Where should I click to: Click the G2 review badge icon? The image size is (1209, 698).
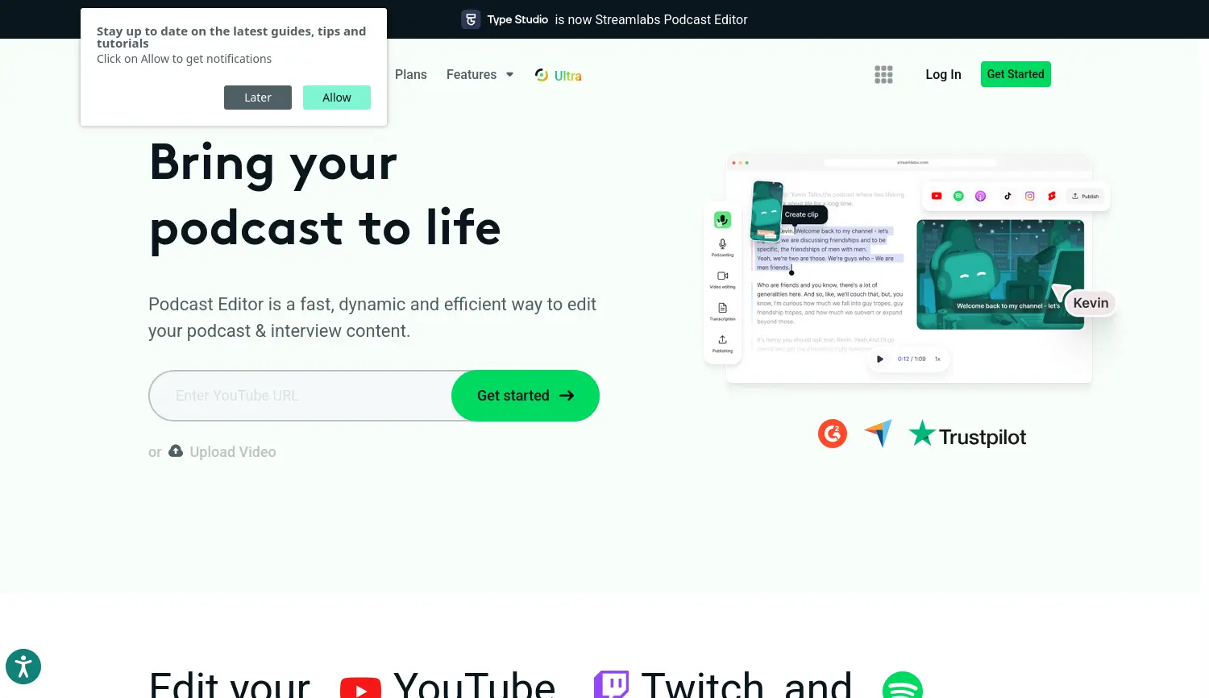pyautogui.click(x=833, y=434)
